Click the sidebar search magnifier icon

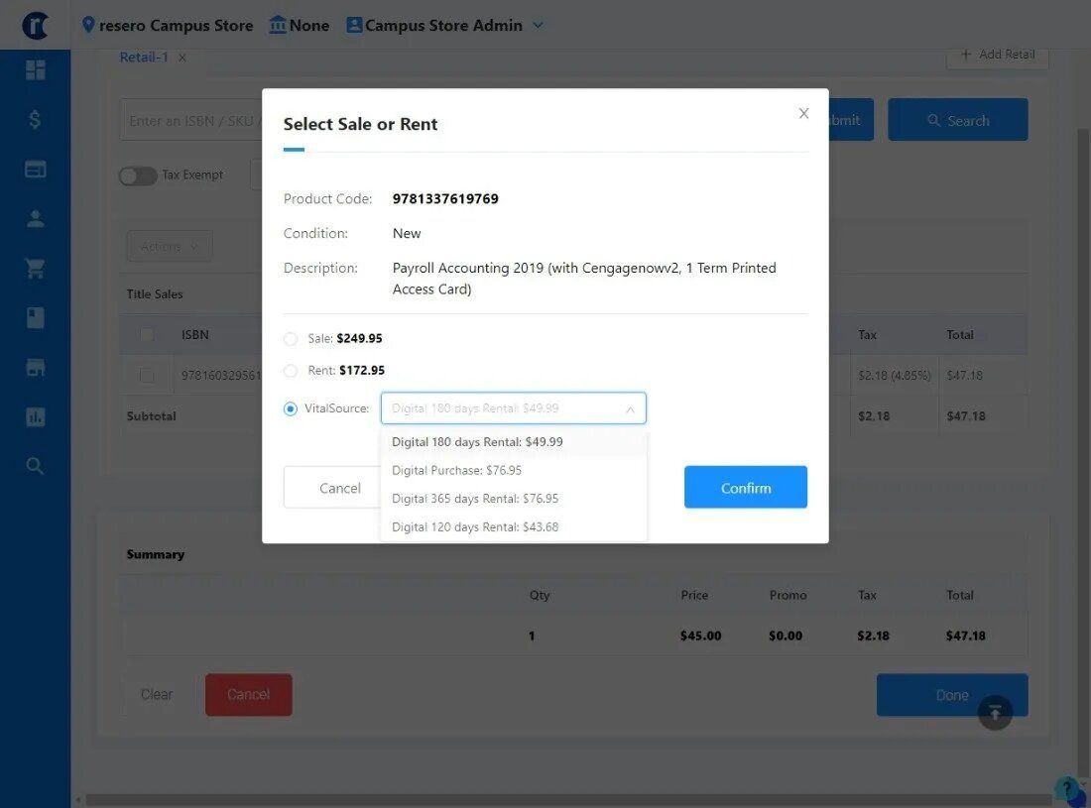click(35, 465)
